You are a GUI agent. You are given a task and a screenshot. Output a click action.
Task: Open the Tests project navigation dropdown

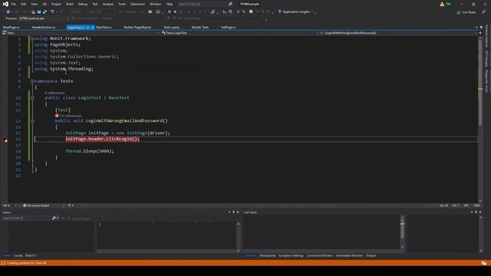point(159,33)
